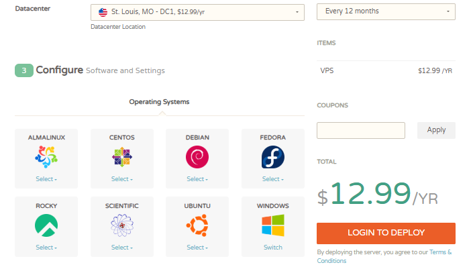Open Rocky Select version dropdown
471x267 pixels.
click(46, 248)
